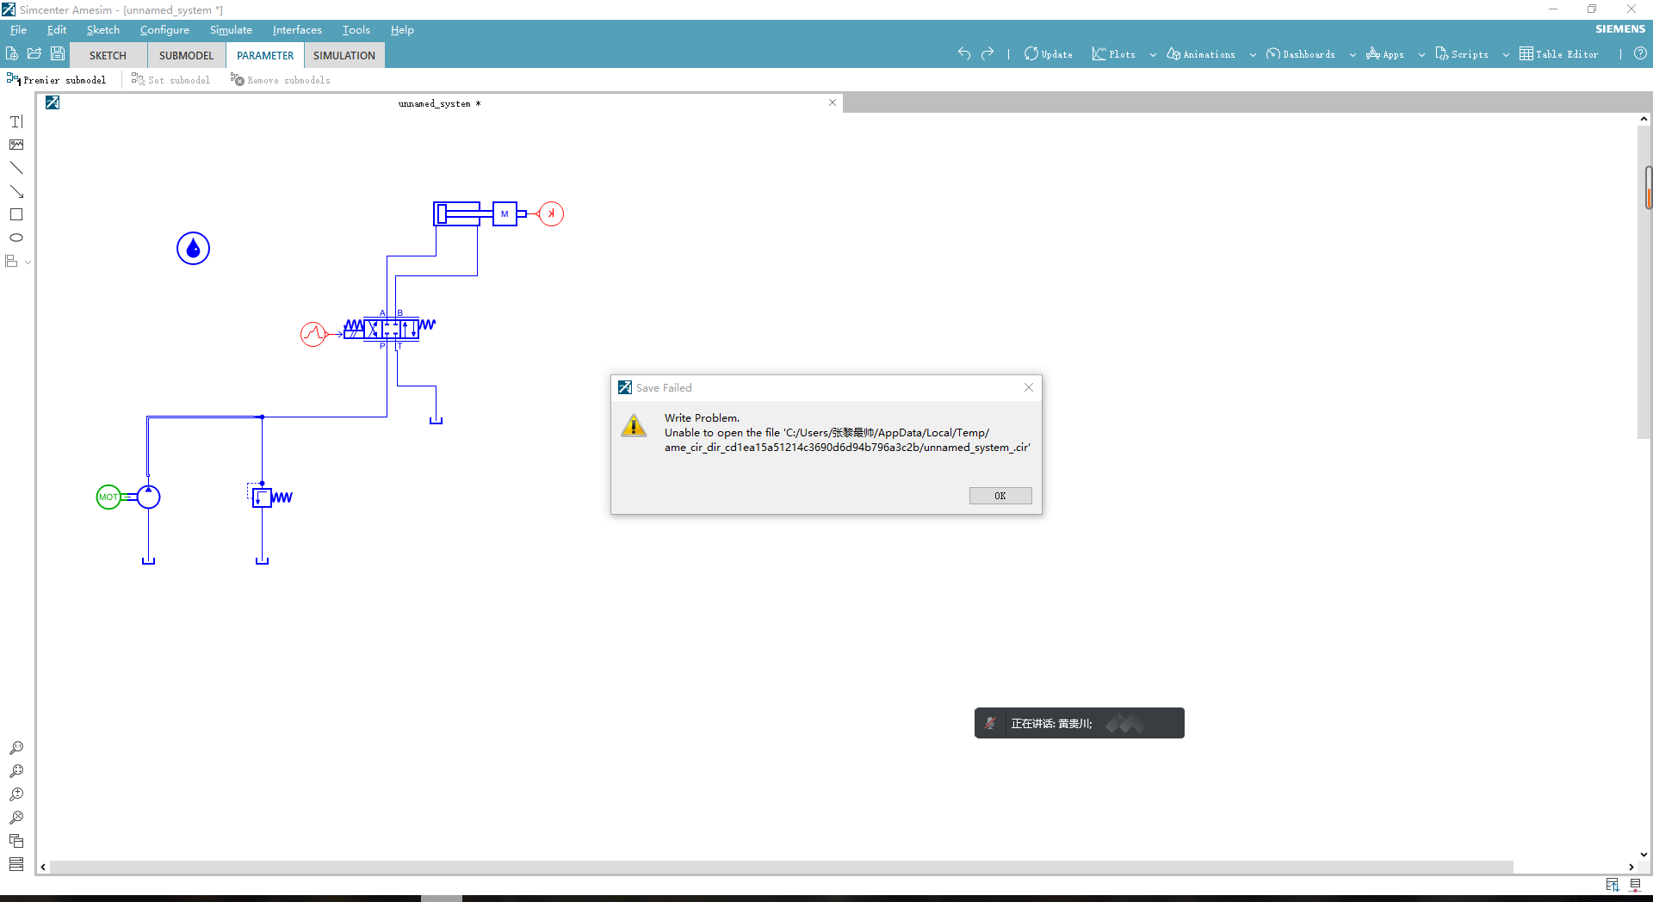
Task: Open the Simulate menu
Action: point(231,30)
